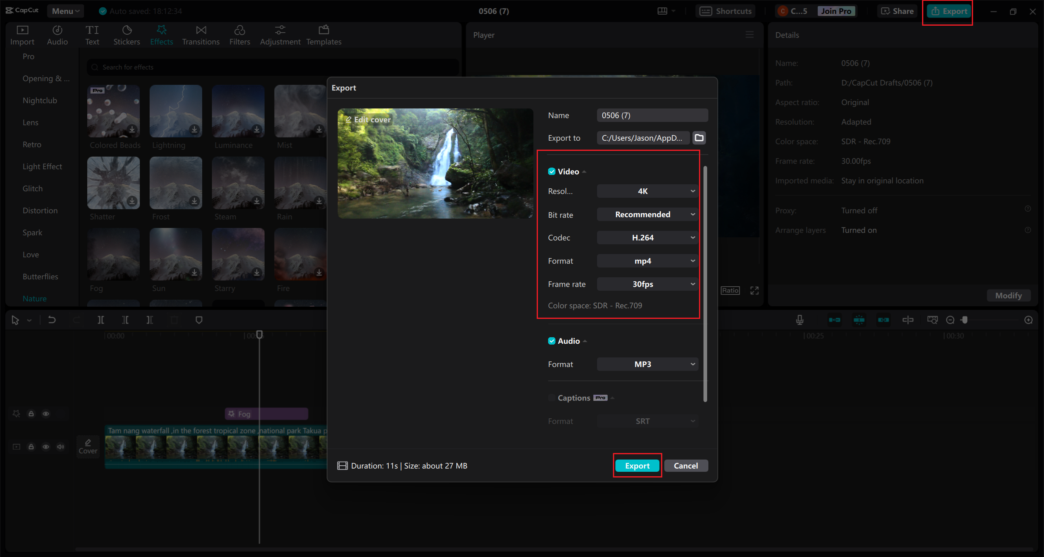1044x557 pixels.
Task: Uncheck the Video export checkbox
Action: tap(552, 172)
